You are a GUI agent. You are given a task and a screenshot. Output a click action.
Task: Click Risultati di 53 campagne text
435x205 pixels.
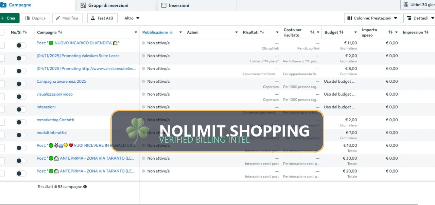tap(60, 187)
